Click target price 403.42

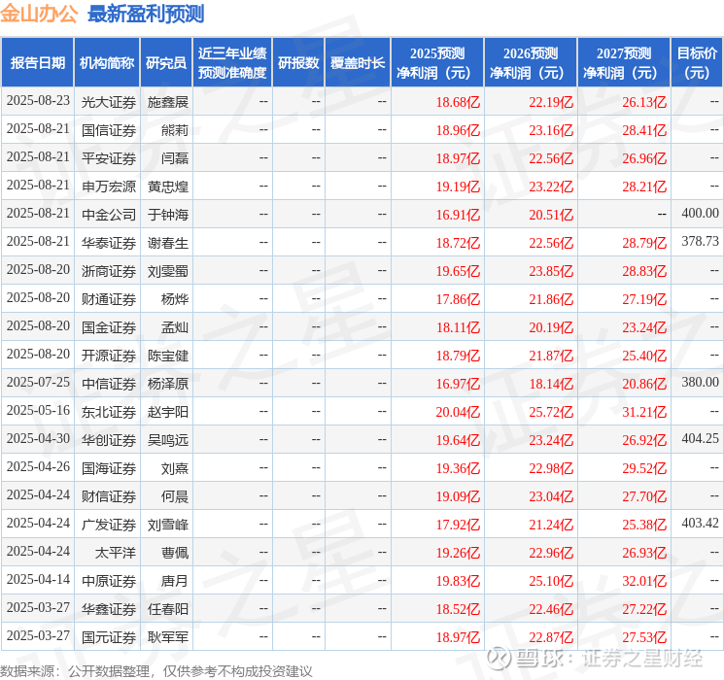[x=700, y=523]
